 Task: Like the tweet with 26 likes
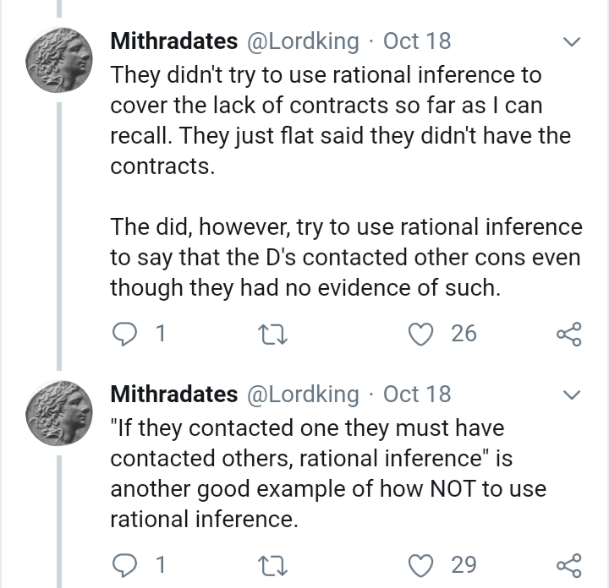tap(421, 335)
